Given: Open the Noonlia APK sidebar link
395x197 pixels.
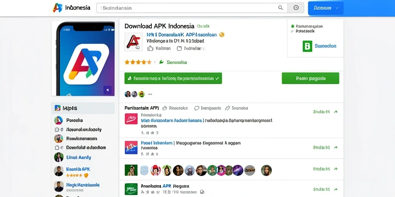Looking at the screenshot, I should 78,169.
